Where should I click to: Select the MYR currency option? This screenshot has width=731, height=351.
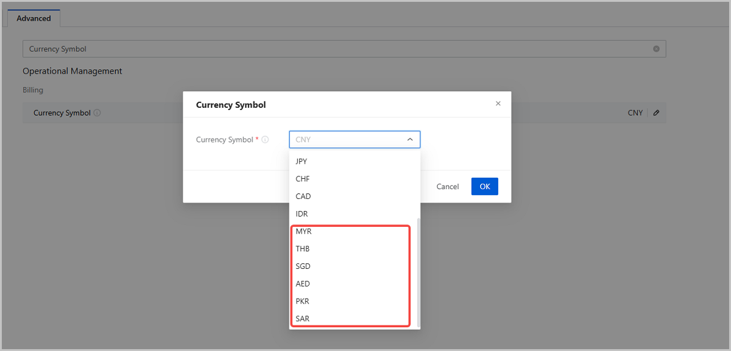click(x=303, y=232)
